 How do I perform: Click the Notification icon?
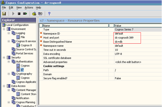coord(13,98)
